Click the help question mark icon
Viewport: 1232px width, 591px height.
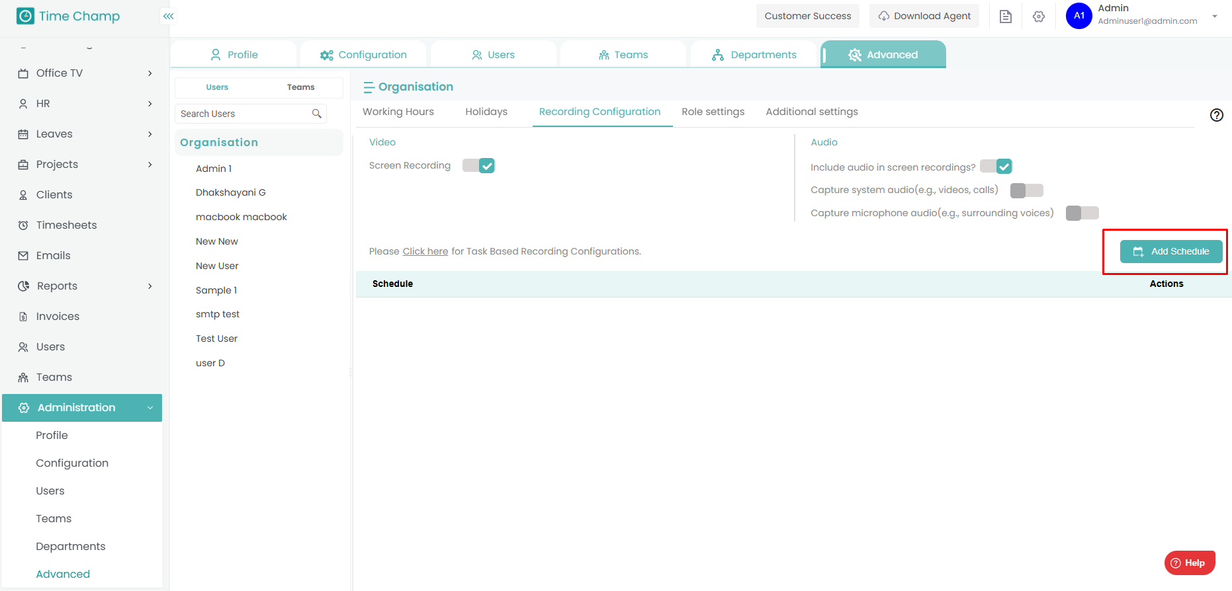(x=1216, y=115)
